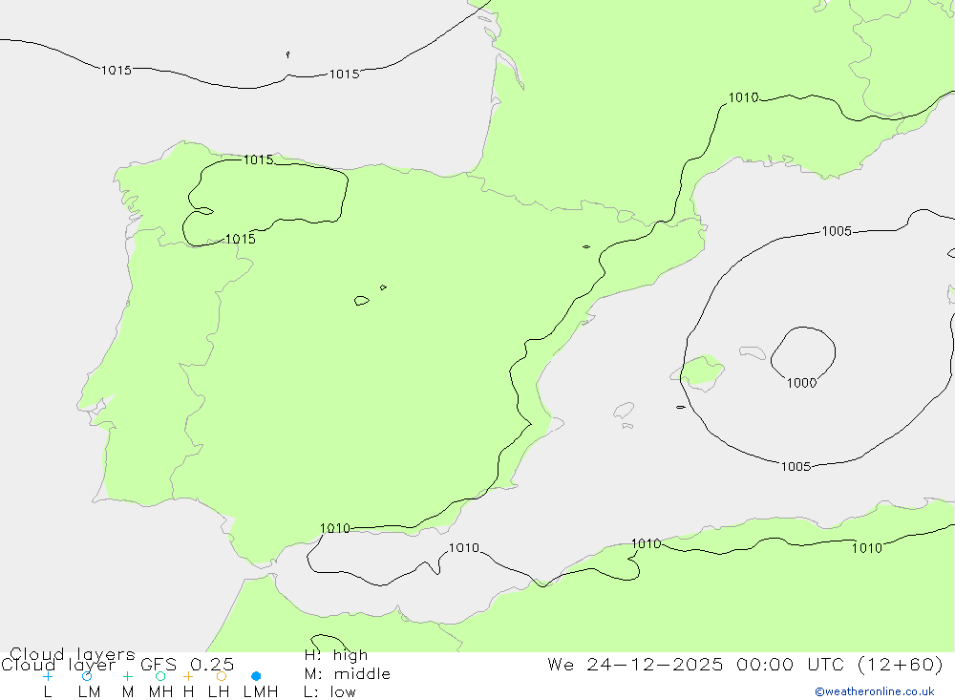
Task: Click the 'LM' legend label
Action: (x=90, y=692)
